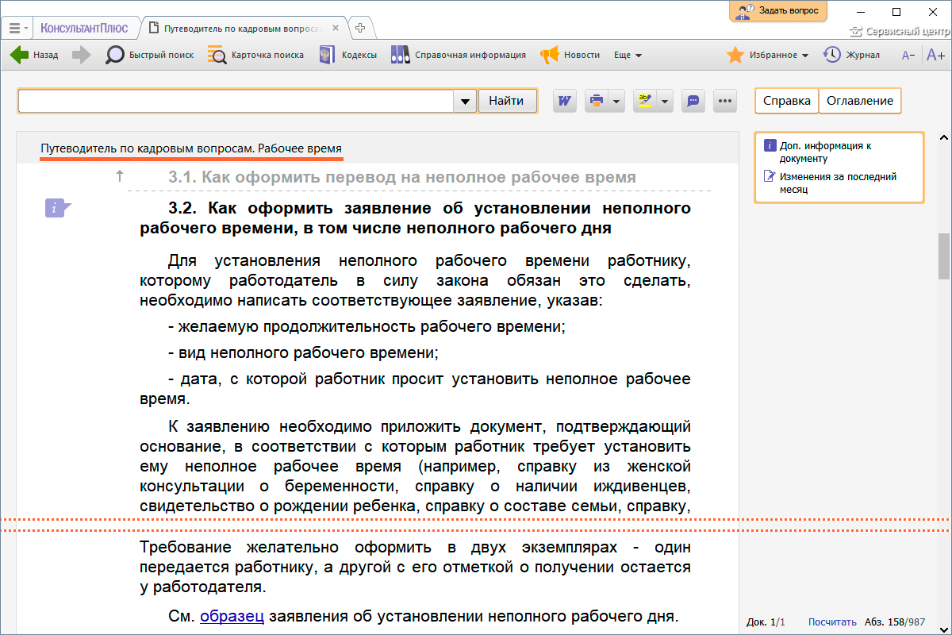Select the Путеводитель по кадровым вопросам tab
Image resolution: width=952 pixels, height=635 pixels.
(244, 28)
